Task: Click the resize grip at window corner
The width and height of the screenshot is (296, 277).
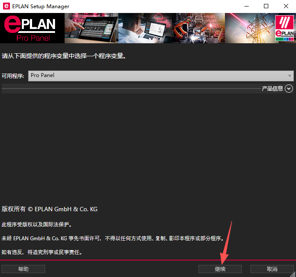Action: (293, 274)
